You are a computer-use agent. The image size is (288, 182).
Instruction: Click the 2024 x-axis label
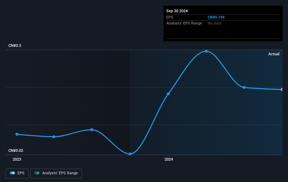(169, 159)
